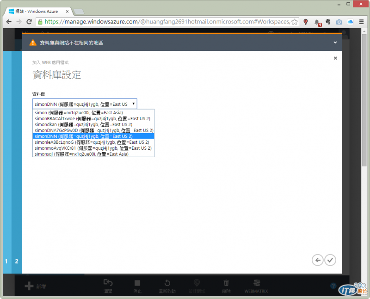This screenshot has height=299, width=370.
Task: Close the 資料庫設定 dialog
Action: point(335,58)
